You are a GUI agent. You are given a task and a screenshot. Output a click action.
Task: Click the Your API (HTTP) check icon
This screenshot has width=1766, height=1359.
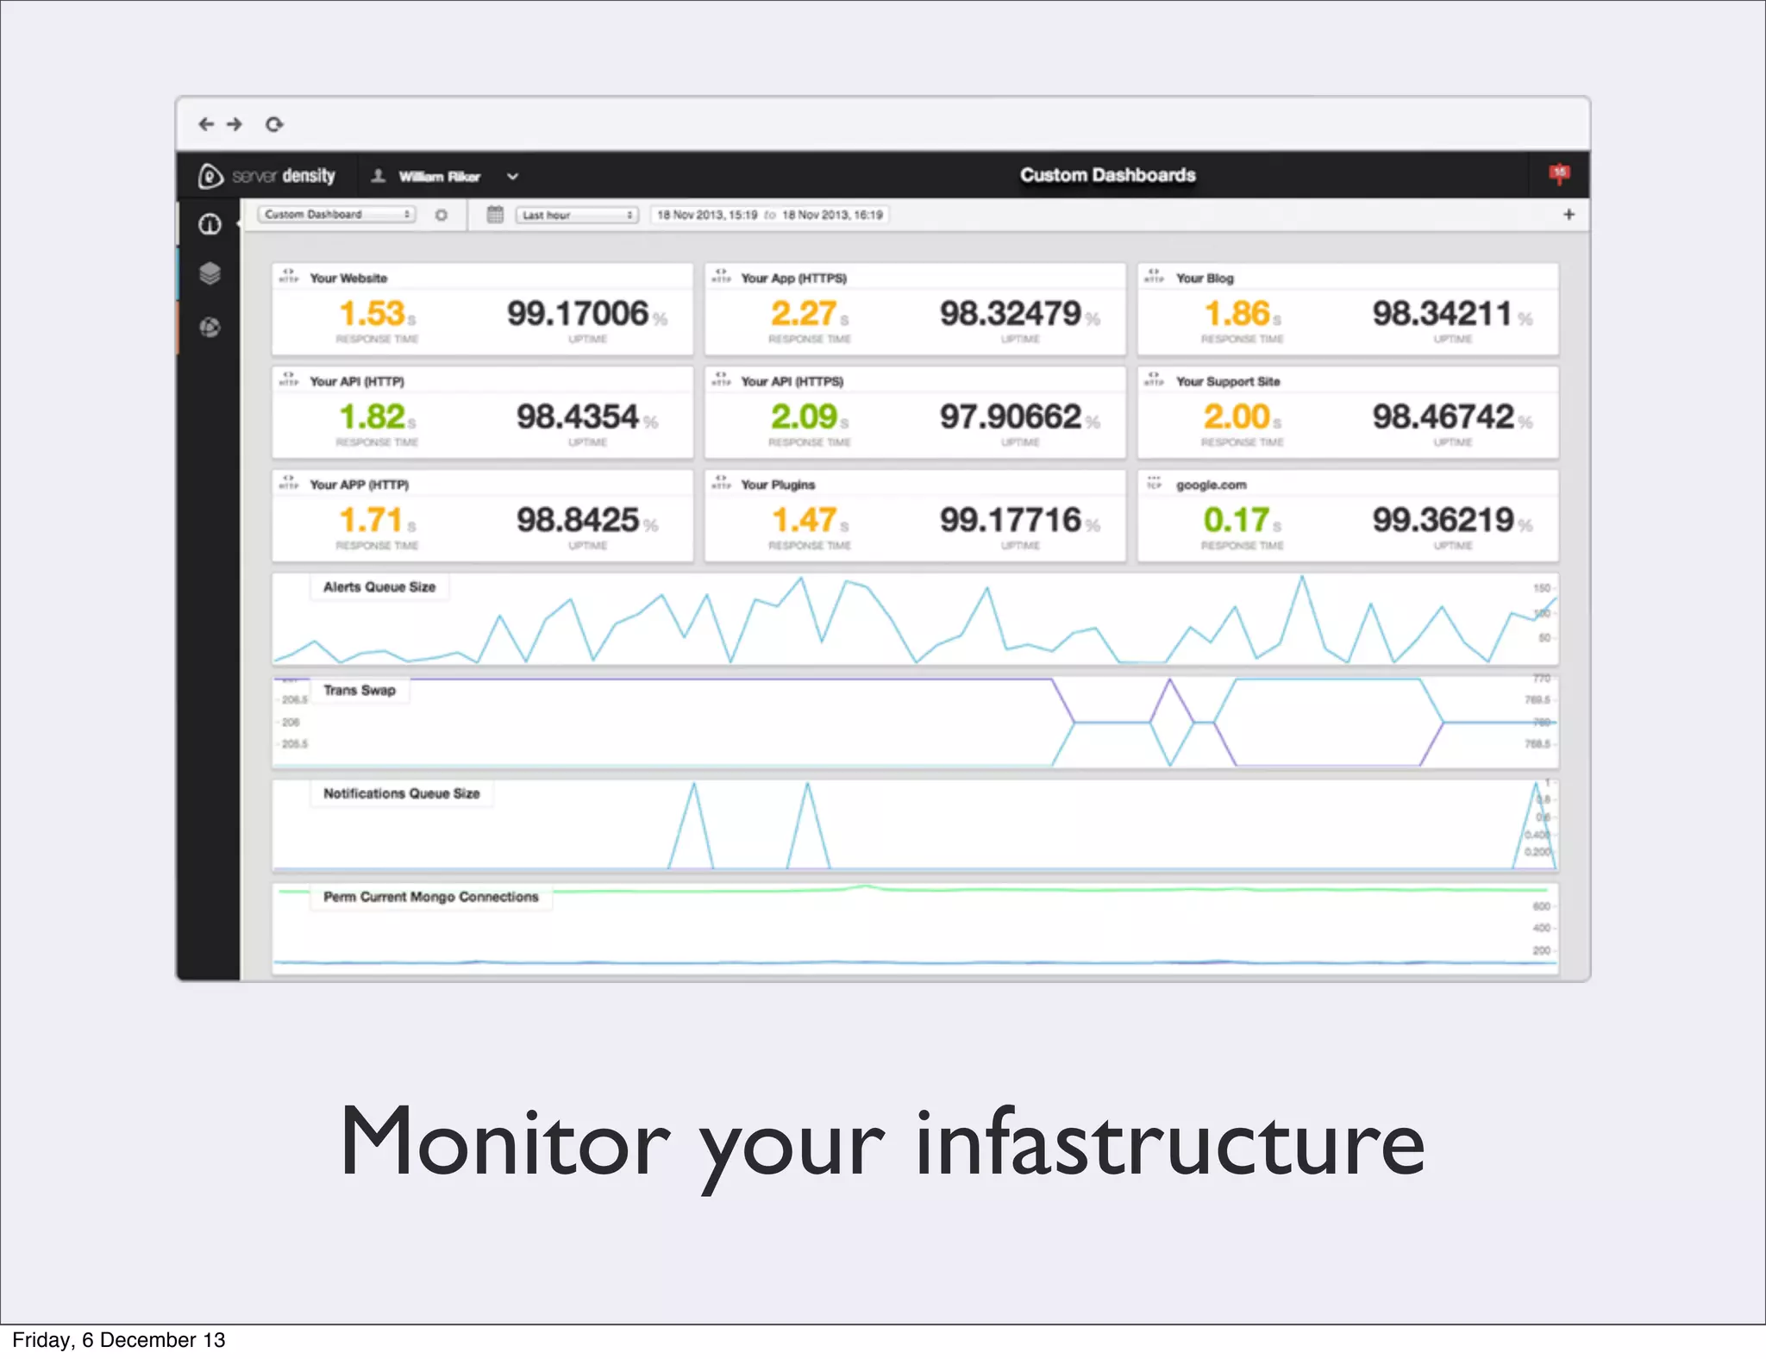tap(289, 379)
